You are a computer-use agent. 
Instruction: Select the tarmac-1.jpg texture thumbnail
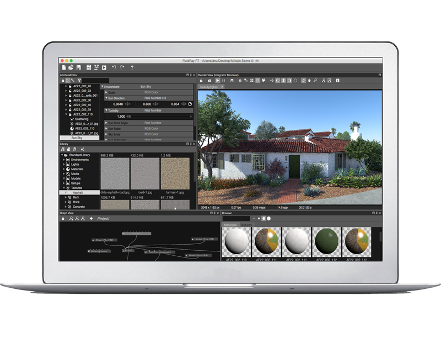click(x=175, y=173)
